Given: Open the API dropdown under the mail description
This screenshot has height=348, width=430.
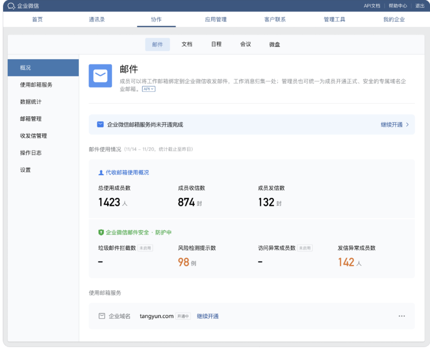Looking at the screenshot, I should pos(147,89).
